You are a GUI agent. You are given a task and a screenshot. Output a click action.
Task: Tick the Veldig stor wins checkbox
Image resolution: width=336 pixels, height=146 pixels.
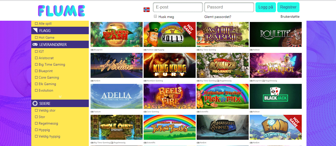click(x=36, y=110)
